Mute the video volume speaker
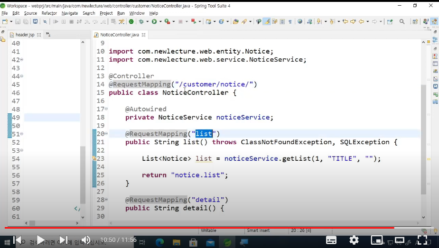 coord(86,240)
